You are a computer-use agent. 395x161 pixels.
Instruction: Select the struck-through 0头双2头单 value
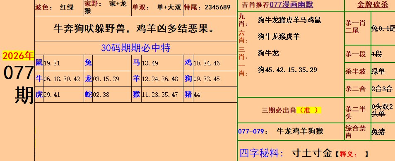[x=382, y=111]
